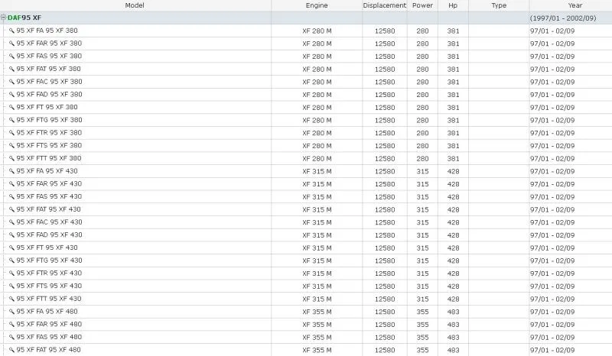Click magnifier icon for 95 XF FA 95 XF 430

(11, 171)
